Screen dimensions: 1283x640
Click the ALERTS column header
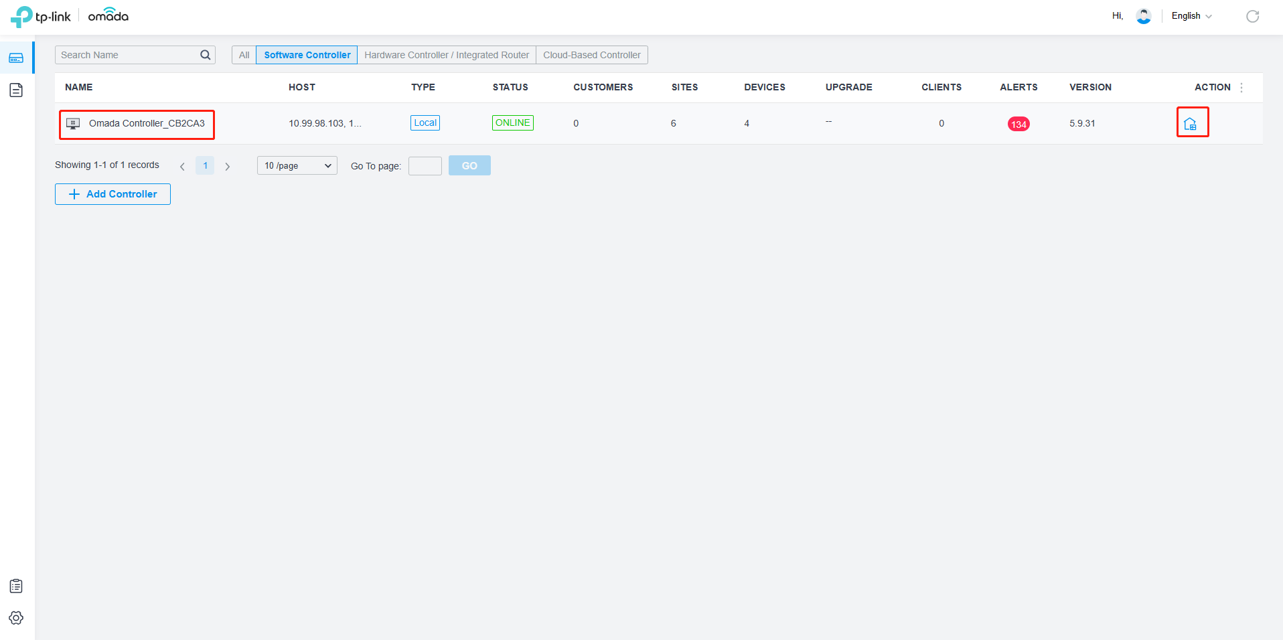[x=1018, y=88]
